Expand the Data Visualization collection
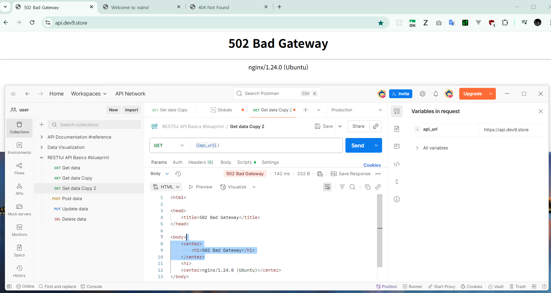The image size is (551, 293). point(42,147)
